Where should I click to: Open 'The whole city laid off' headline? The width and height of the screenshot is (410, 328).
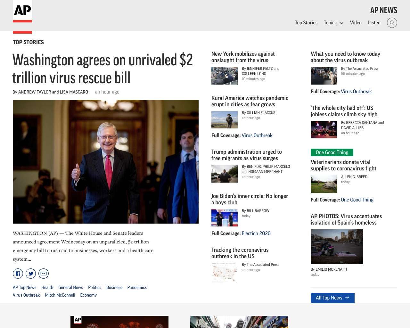(344, 111)
